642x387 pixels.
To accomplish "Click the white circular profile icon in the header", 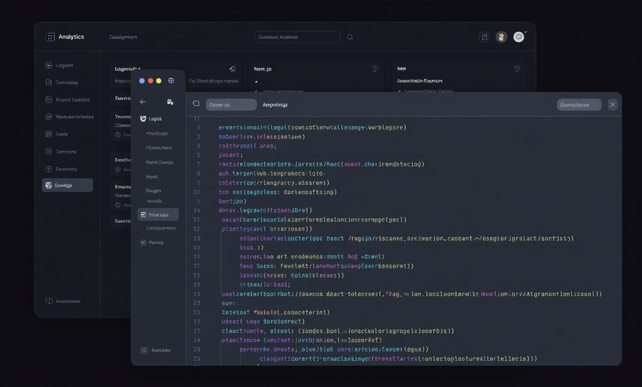I will (519, 37).
